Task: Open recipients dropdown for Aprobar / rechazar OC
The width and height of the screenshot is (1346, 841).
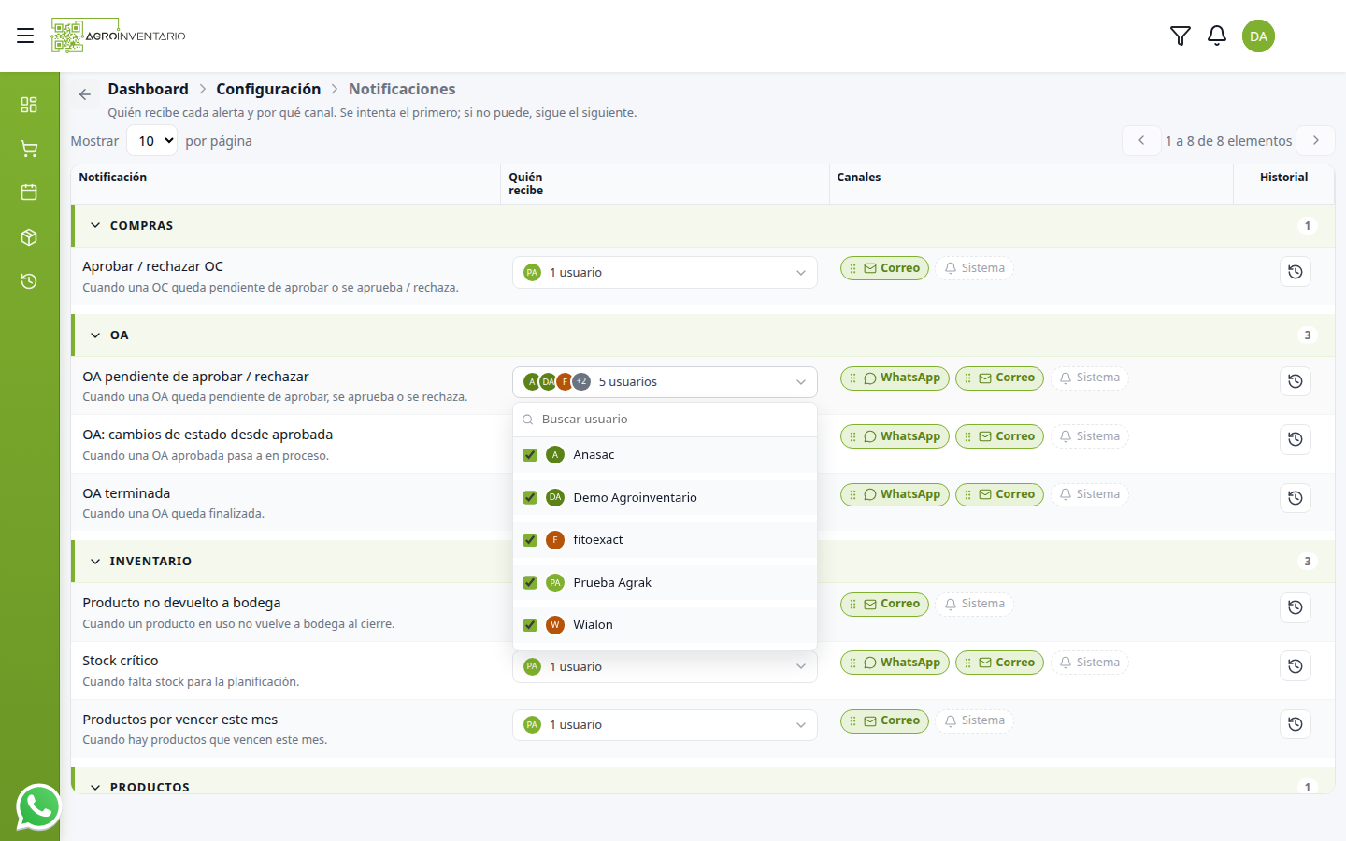Action: pos(665,273)
